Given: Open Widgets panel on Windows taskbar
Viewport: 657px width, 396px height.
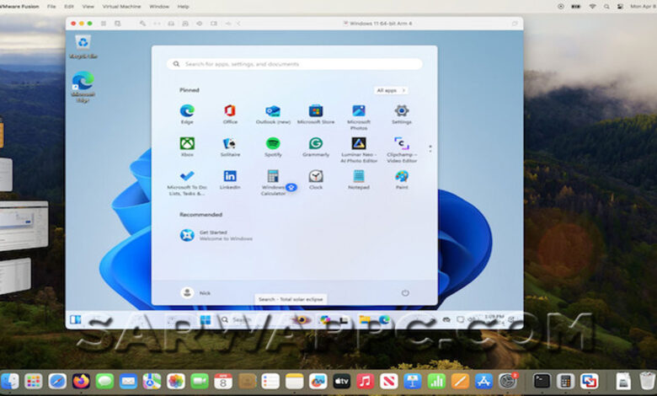Looking at the screenshot, I should coord(76,319).
